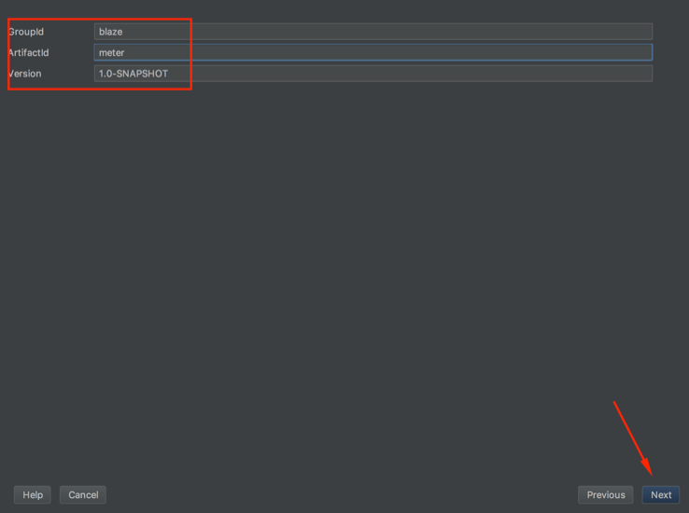Viewport: 689px width, 513px height.
Task: Click the red arrow pointing at Next
Action: coord(631,438)
